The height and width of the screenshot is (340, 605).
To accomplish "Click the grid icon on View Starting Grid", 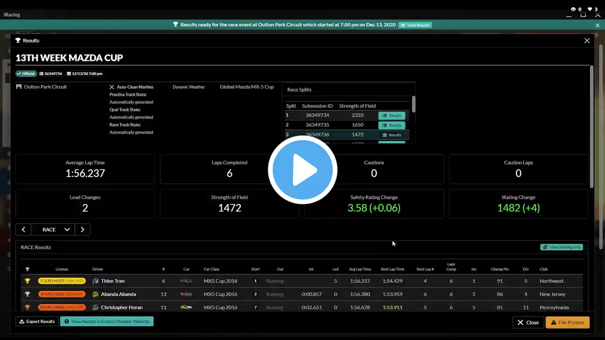I will (545, 247).
